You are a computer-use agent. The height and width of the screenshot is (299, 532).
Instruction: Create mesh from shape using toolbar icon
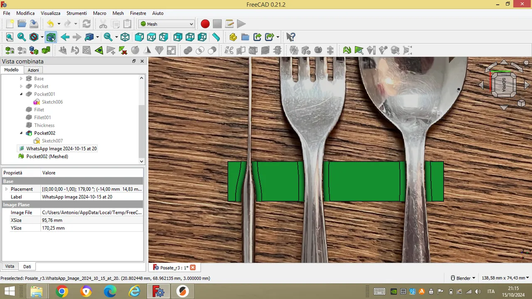click(34, 50)
